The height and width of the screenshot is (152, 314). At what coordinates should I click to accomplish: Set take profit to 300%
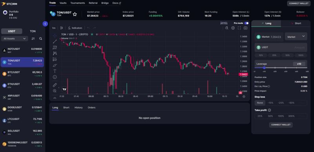click(x=291, y=116)
